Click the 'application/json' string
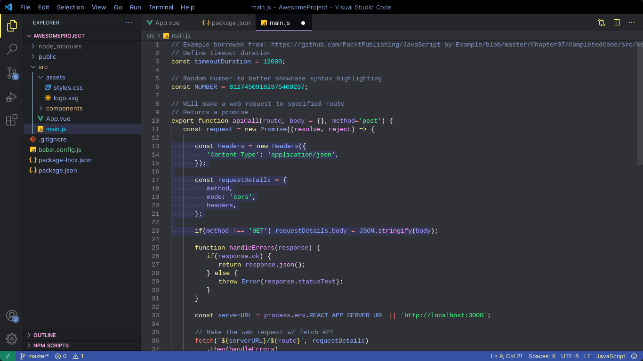This screenshot has height=361, width=643. [301, 155]
